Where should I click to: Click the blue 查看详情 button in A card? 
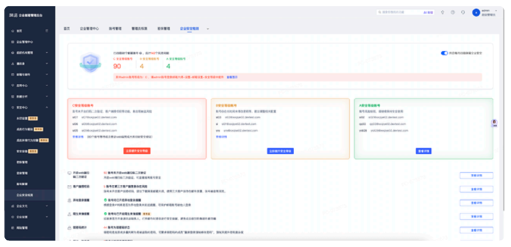pos(424,151)
